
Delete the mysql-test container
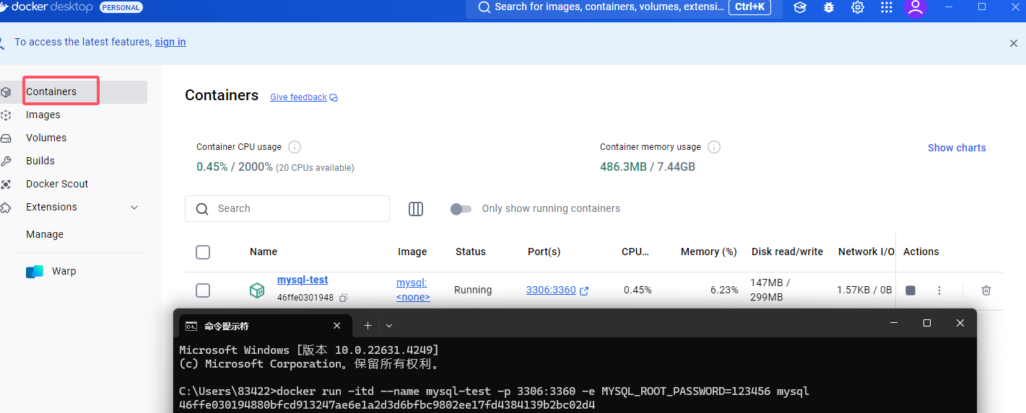coord(986,290)
